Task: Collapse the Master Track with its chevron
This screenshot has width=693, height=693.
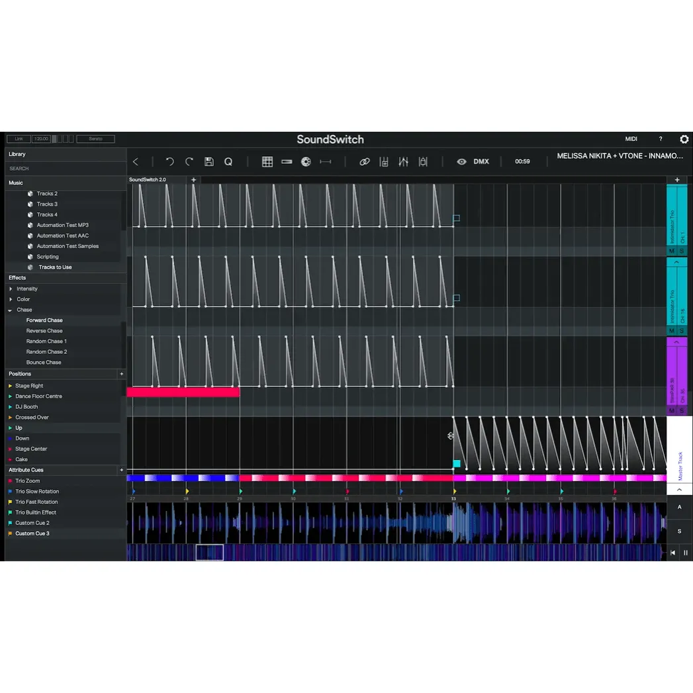Action: pyautogui.click(x=679, y=489)
